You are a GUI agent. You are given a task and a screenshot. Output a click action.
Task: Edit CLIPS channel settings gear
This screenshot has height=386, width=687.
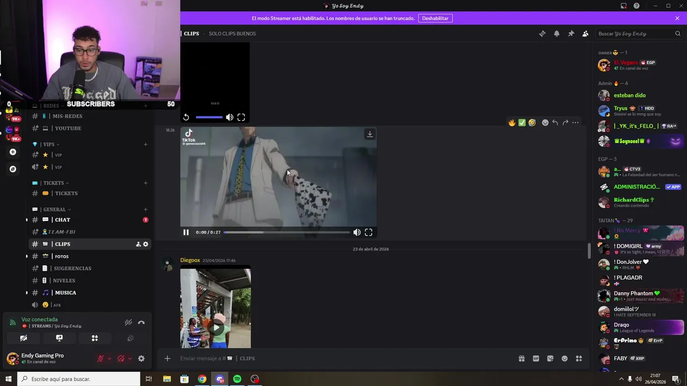pyautogui.click(x=145, y=244)
